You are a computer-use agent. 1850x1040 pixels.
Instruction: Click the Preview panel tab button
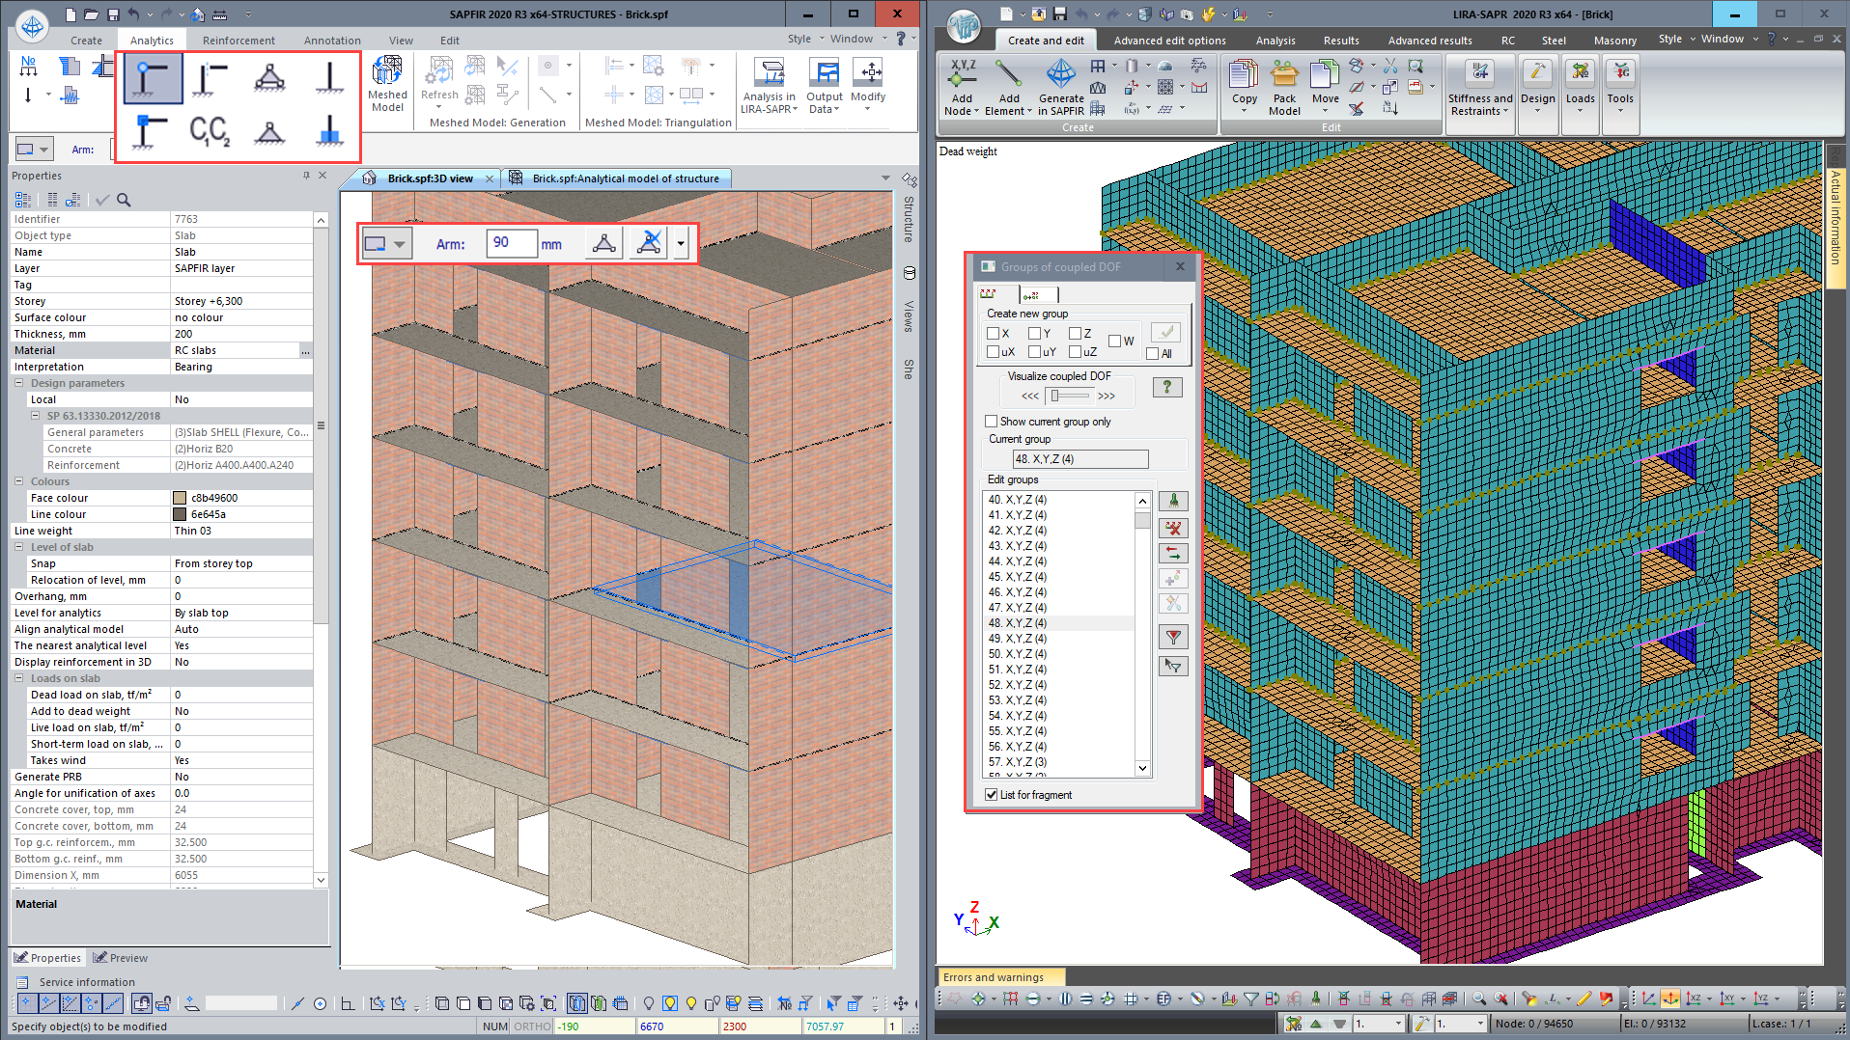pyautogui.click(x=121, y=958)
